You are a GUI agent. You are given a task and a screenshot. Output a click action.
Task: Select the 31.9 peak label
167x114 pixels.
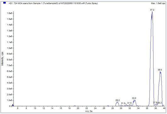(129, 103)
